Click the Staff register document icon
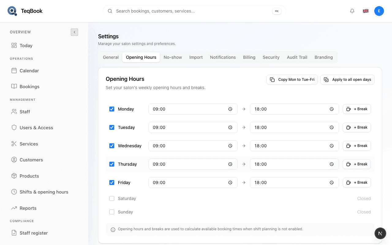Image resolution: width=392 pixels, height=245 pixels. point(14,233)
